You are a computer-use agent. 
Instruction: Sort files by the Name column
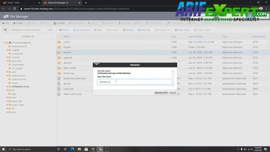tap(67, 37)
